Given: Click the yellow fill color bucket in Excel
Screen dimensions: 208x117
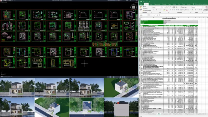Looking at the screenshot, I should [164, 10].
